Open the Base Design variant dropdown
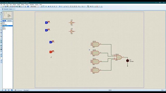This screenshot has width=166, height=93. tap(34, 6)
